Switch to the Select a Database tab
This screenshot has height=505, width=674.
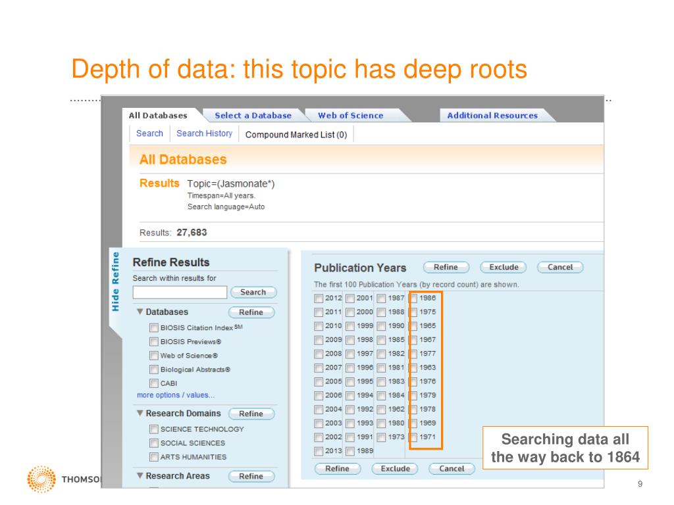coord(253,116)
